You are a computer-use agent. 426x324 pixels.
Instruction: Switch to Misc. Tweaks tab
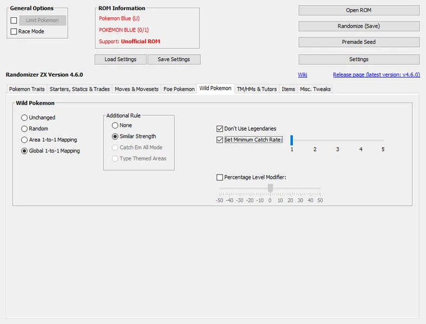point(315,89)
